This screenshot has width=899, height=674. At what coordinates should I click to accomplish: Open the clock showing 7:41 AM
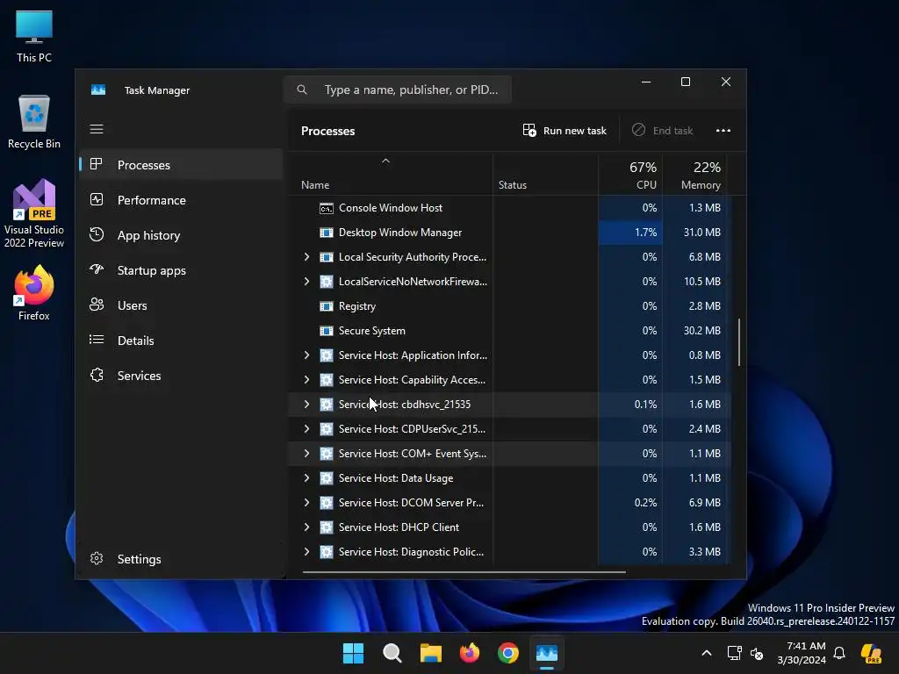802,653
